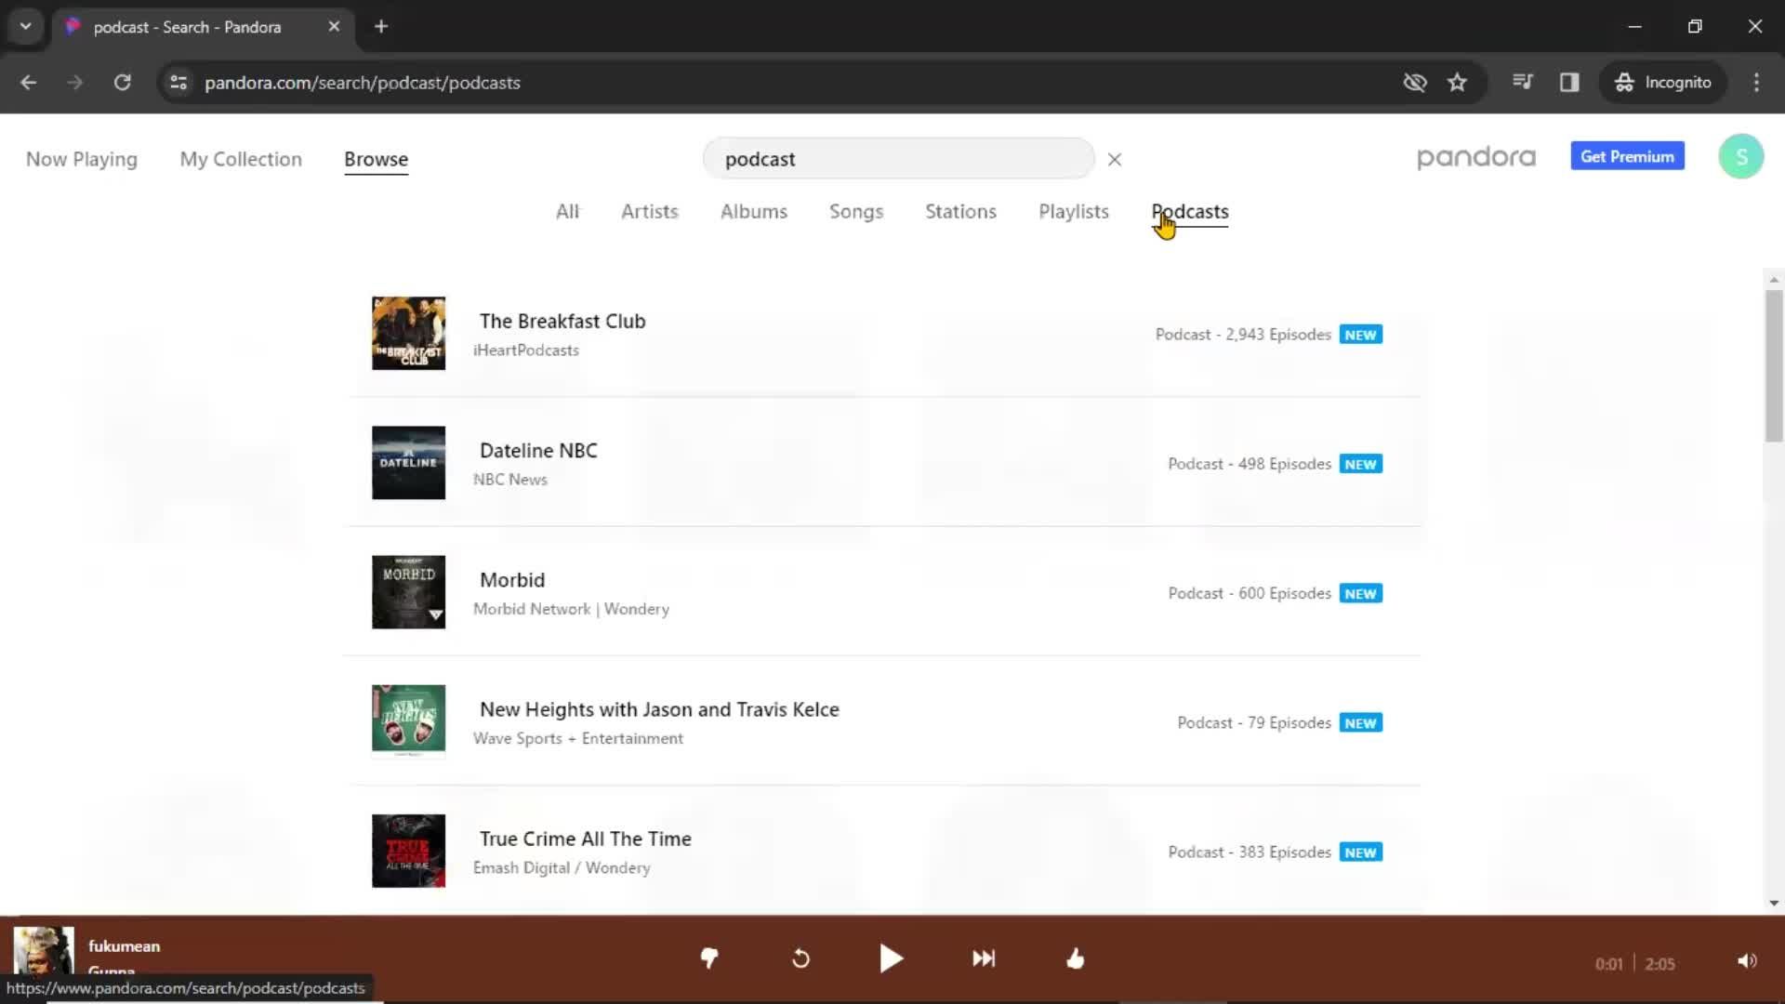The height and width of the screenshot is (1004, 1785).
Task: Open the user profile avatar S
Action: [1741, 157]
